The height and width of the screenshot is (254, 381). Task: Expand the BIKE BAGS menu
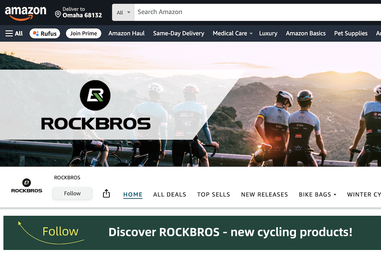click(318, 194)
